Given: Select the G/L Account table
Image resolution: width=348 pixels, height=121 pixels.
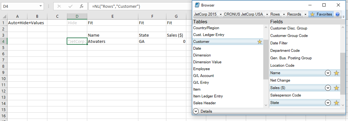Looking at the screenshot, I should click(x=228, y=76).
